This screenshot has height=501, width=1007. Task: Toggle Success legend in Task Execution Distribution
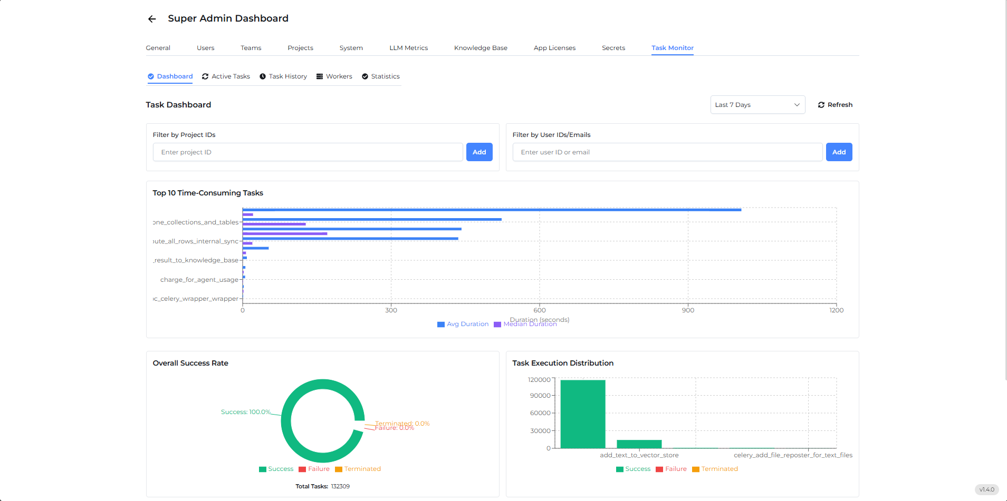[634, 469]
